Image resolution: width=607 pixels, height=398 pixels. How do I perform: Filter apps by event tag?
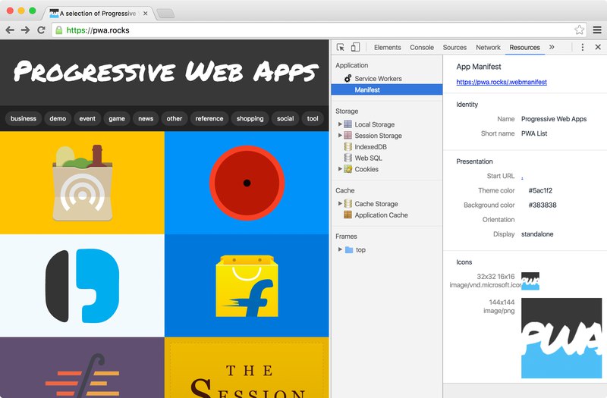pos(87,118)
